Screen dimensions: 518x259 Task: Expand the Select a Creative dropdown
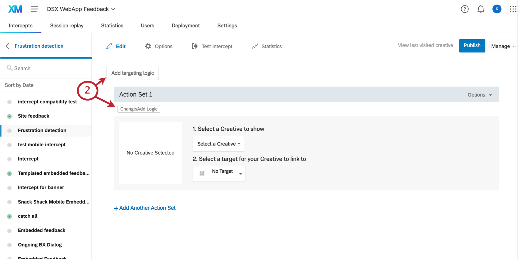(x=218, y=144)
